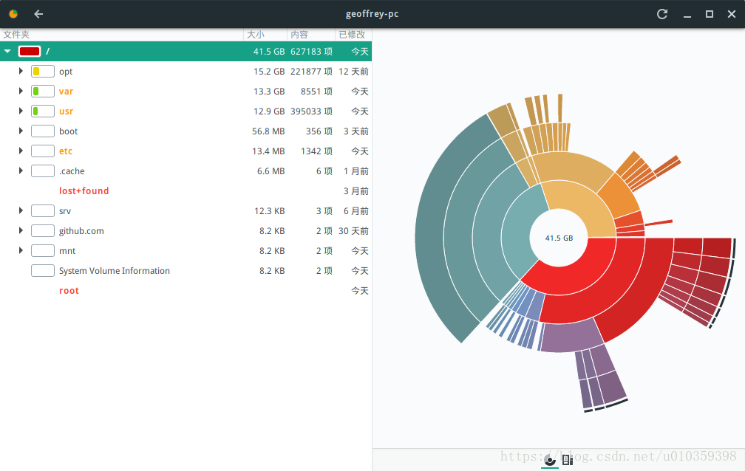Select the root entry in red

(x=69, y=291)
